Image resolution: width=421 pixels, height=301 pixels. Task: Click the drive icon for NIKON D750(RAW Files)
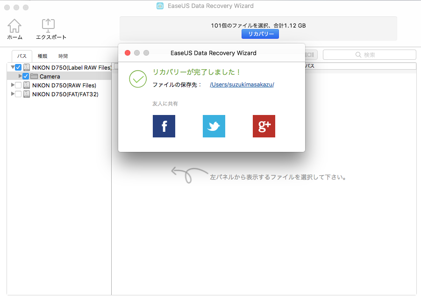27,85
